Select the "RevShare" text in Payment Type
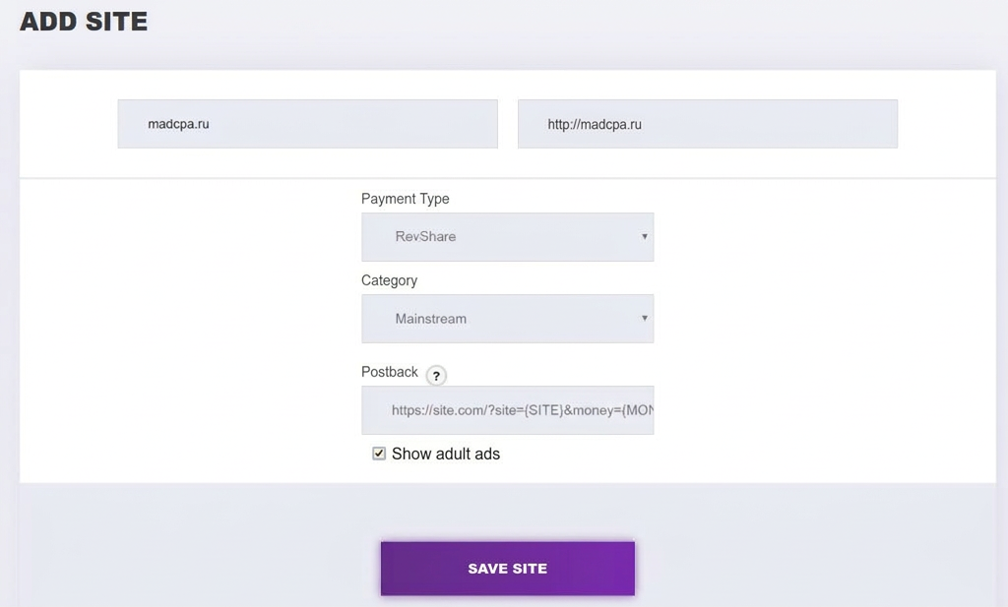 [x=425, y=236]
